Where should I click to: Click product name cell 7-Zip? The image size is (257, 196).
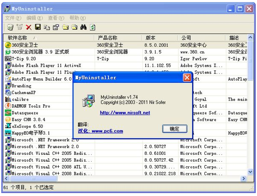[103, 59]
